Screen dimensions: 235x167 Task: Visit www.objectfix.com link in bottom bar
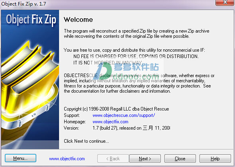point(67,159)
